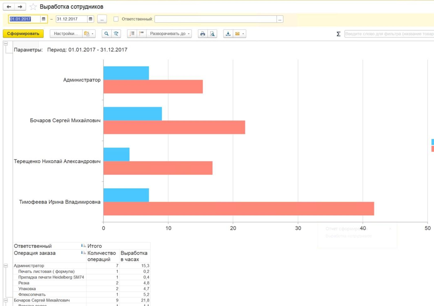Save the report with the download icon
This screenshot has width=434, height=306.
tap(228, 34)
